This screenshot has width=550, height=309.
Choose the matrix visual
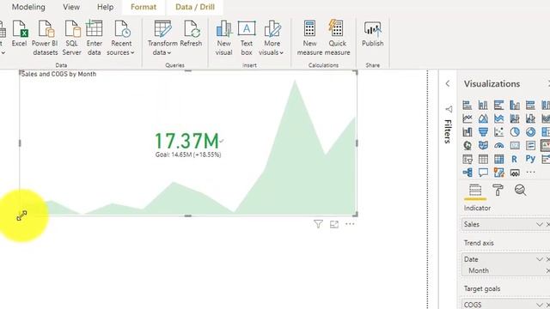[498, 159]
